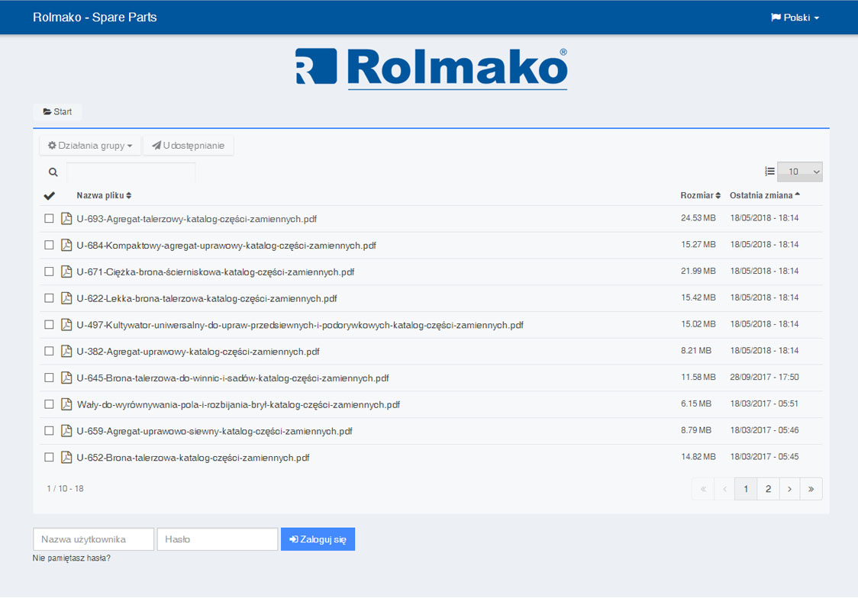Click Udostępnianie share button
Screen dimensions: 858x598
tap(189, 146)
